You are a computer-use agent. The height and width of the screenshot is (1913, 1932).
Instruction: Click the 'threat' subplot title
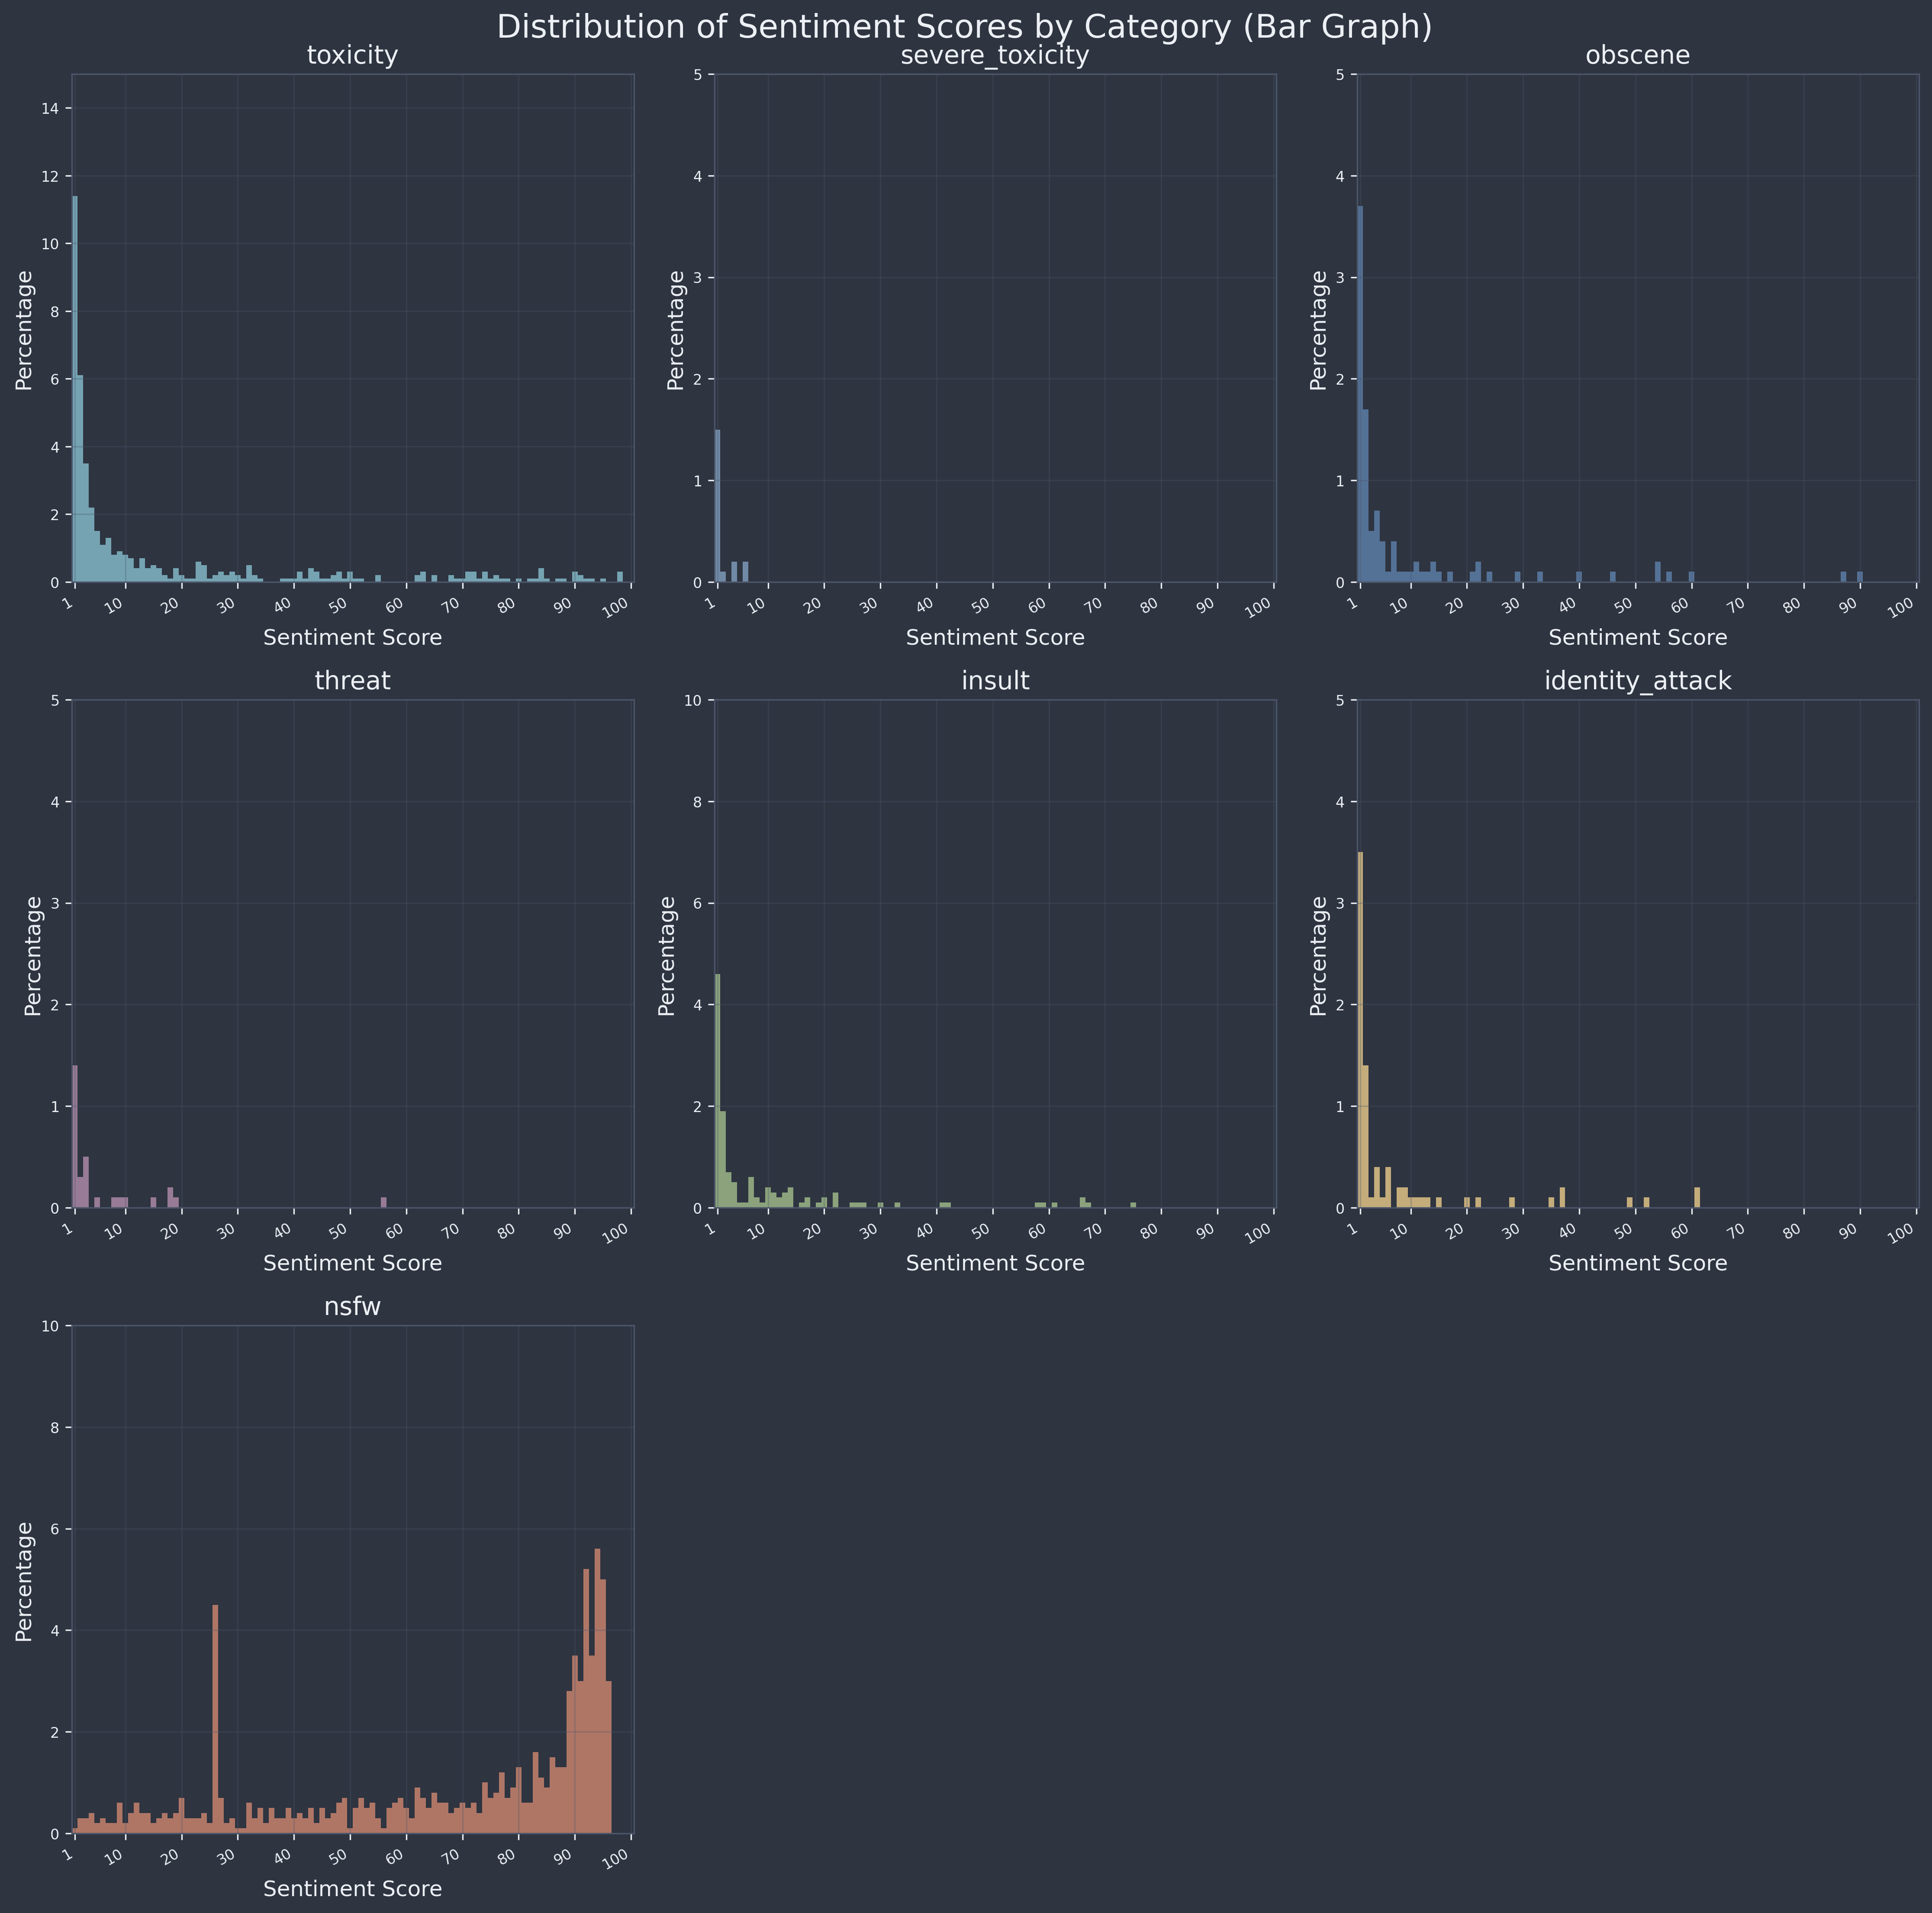coord(352,681)
